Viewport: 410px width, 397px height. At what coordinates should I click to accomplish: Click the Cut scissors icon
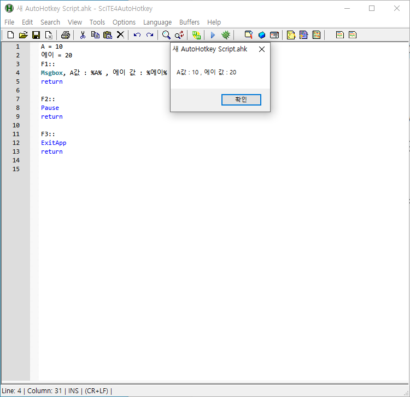[83, 35]
